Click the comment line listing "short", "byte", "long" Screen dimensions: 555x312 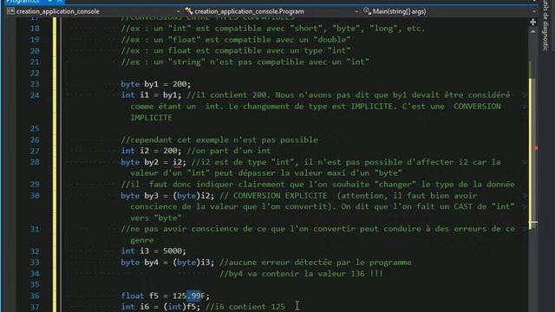tap(273, 29)
